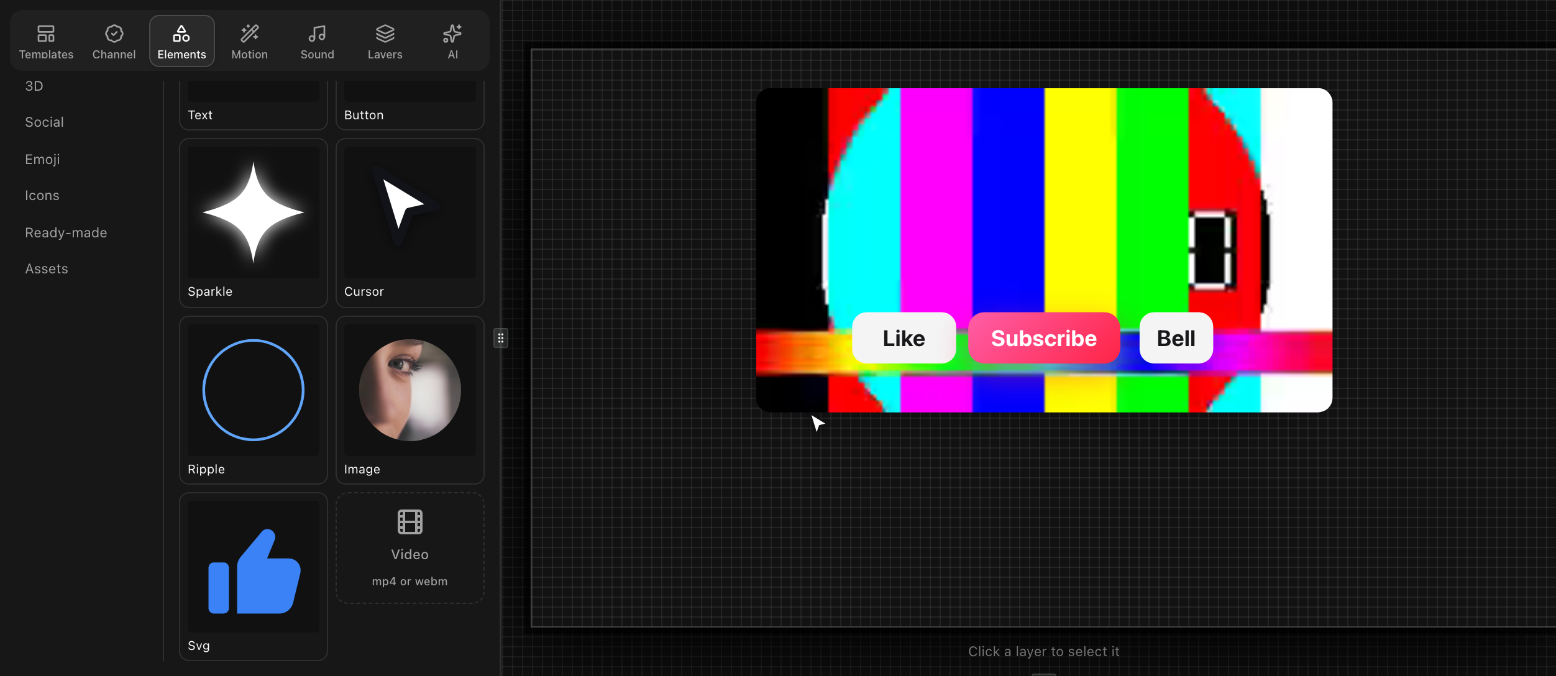Viewport: 1556px width, 676px height.
Task: Select the 3D category
Action: click(34, 86)
